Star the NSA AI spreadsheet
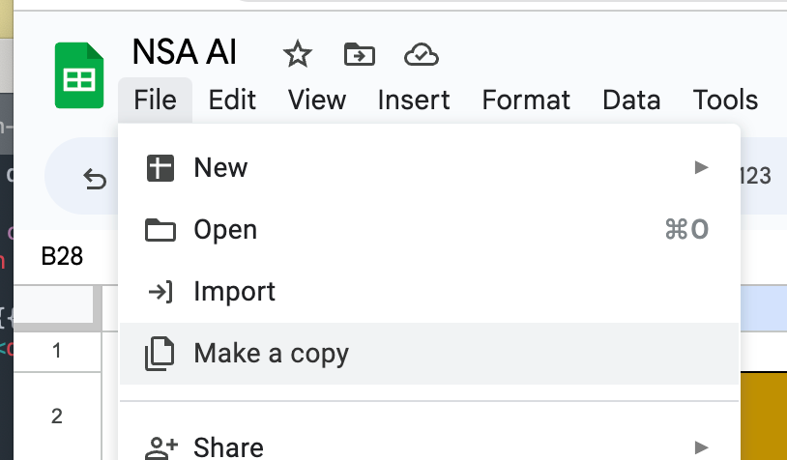This screenshot has width=787, height=460. point(298,54)
